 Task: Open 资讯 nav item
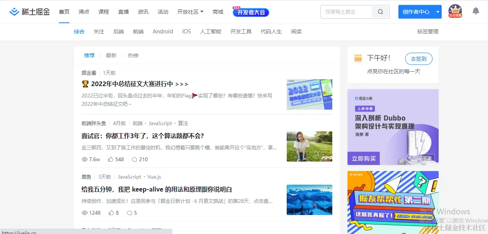(143, 12)
